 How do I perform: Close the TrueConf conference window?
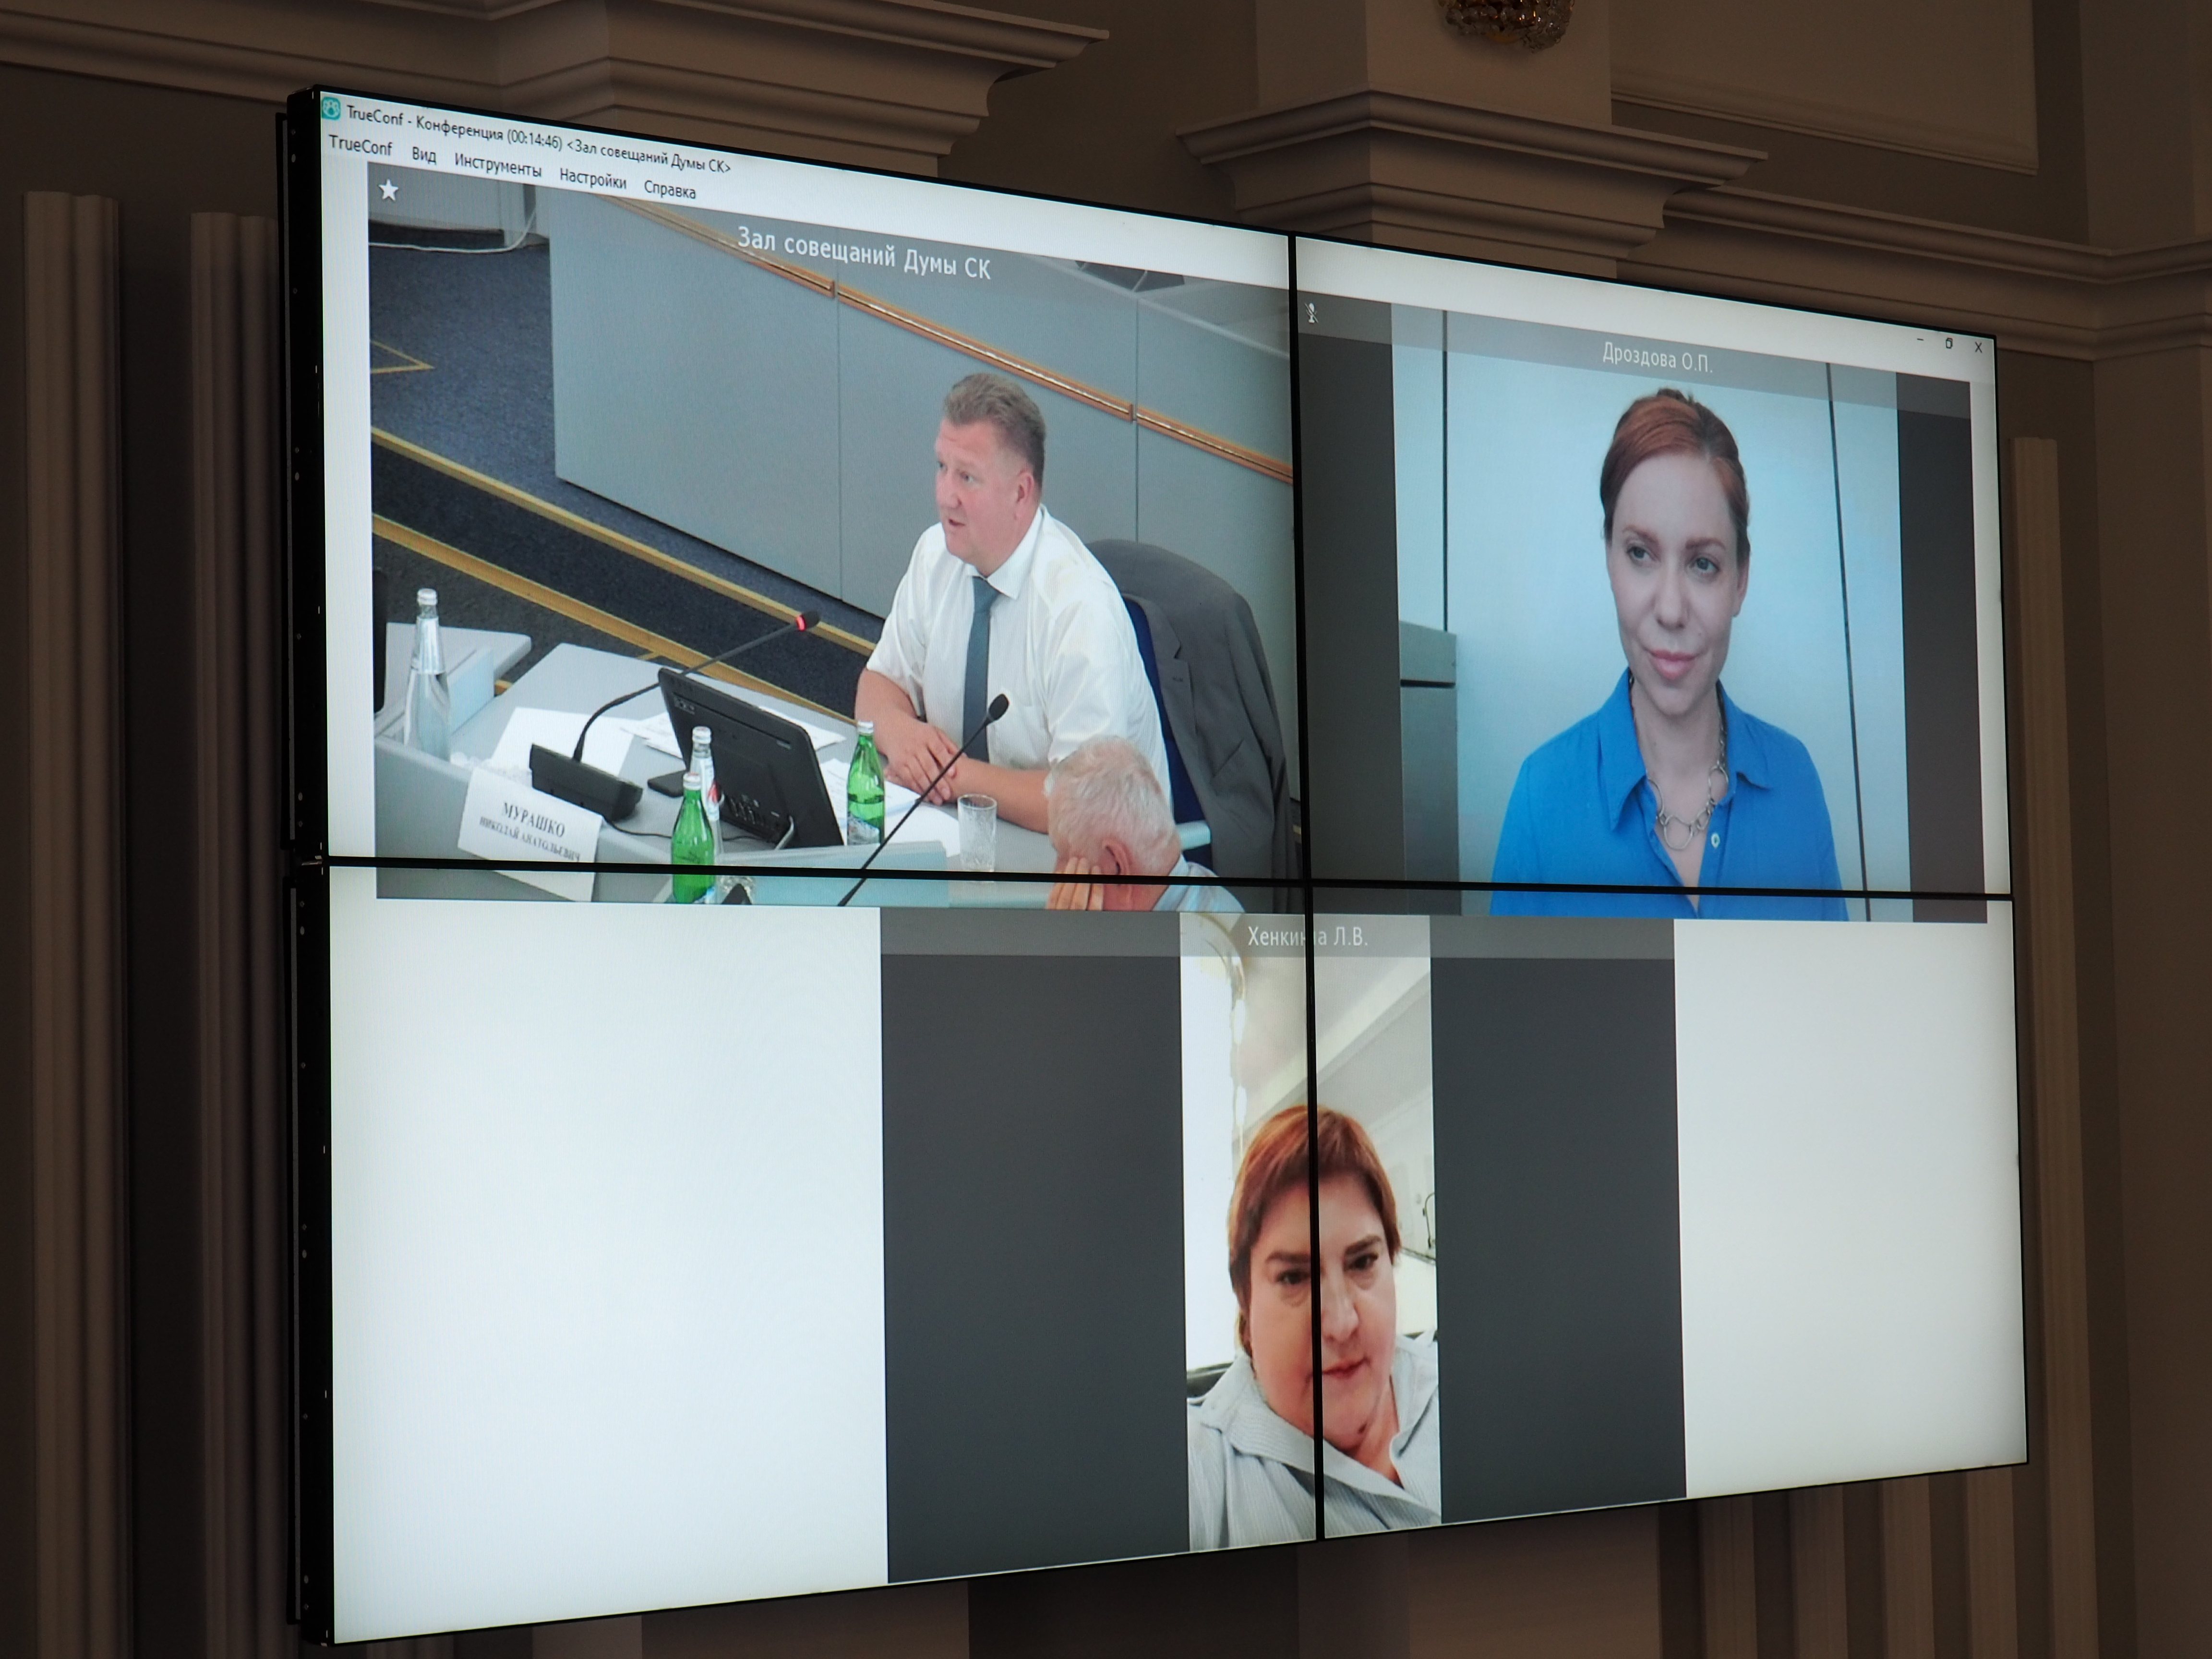tap(1978, 348)
